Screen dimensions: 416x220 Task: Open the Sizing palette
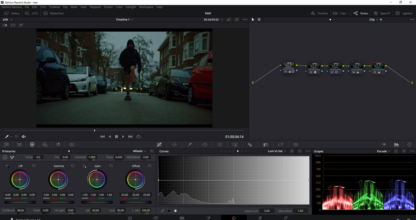pos(280,145)
